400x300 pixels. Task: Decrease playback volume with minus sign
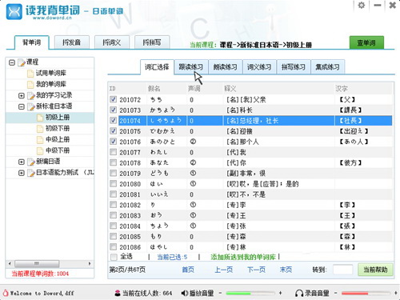[x=220, y=293]
